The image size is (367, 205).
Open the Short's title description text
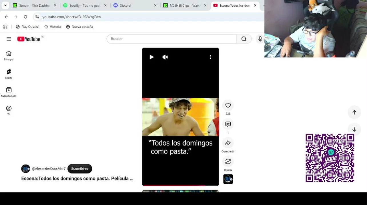77,179
